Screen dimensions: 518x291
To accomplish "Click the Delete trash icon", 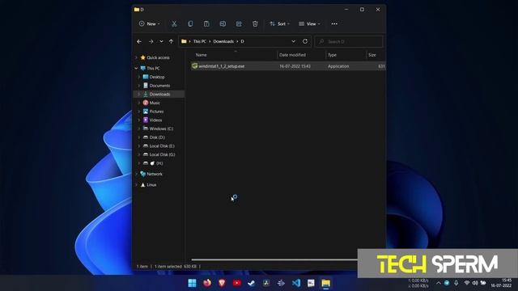I will pos(255,23).
